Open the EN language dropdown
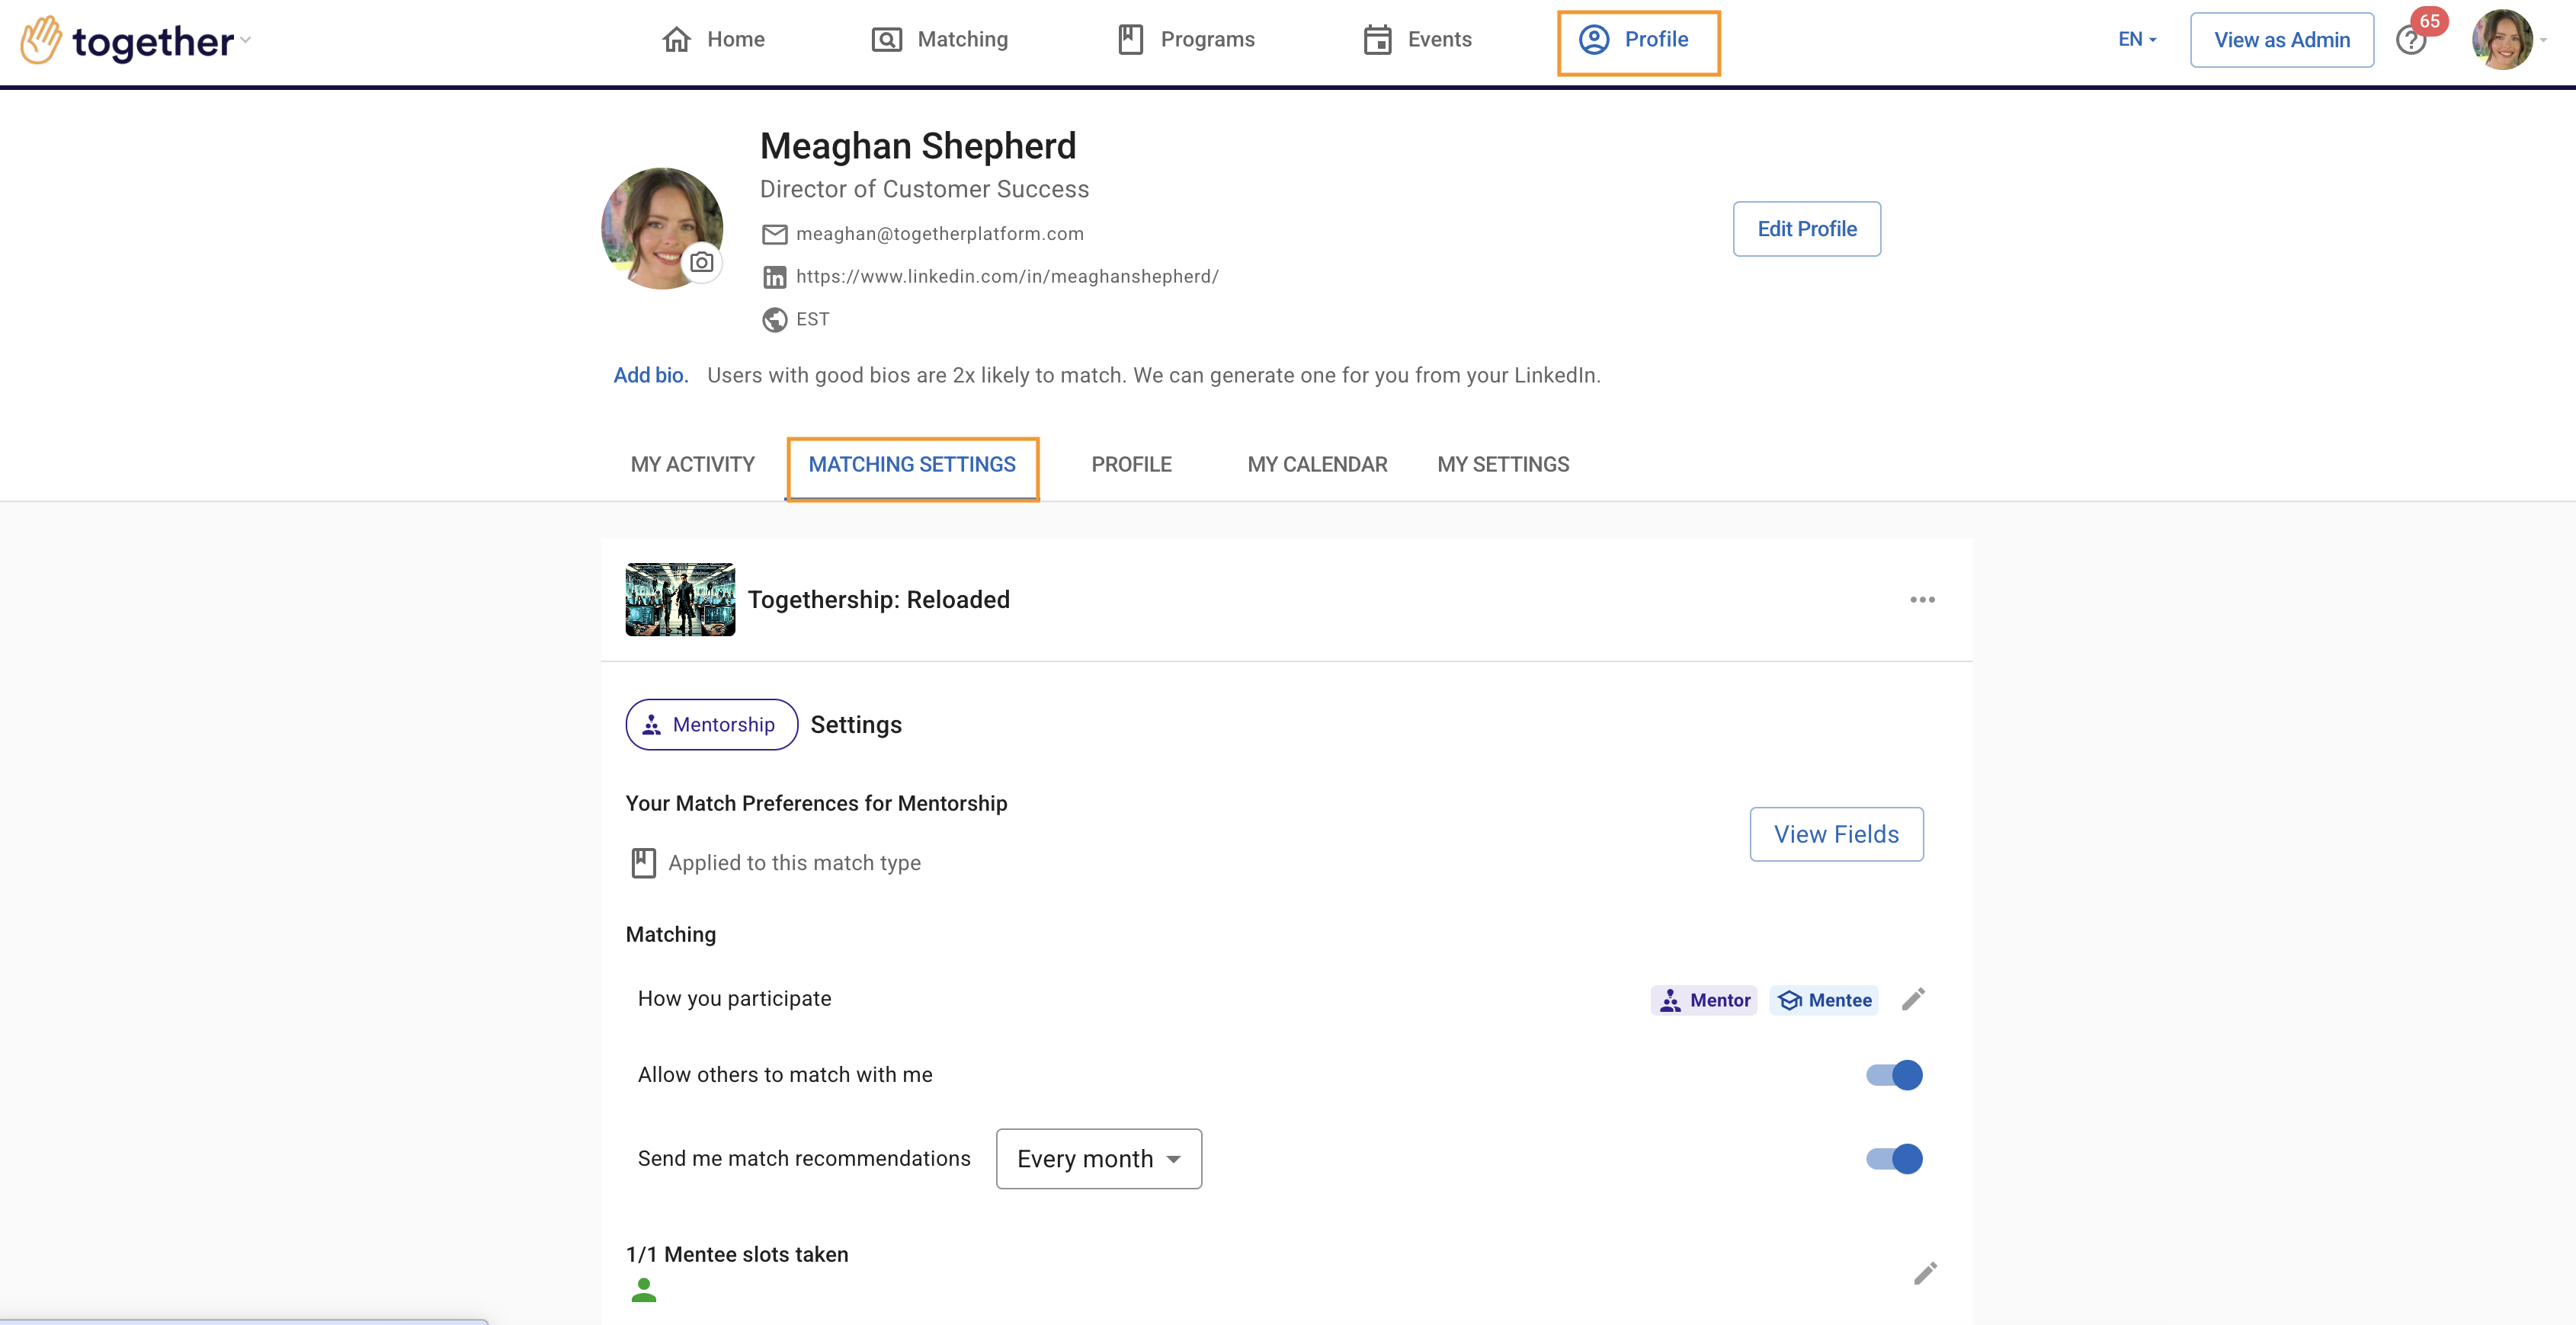Image resolution: width=2576 pixels, height=1325 pixels. coord(2136,40)
